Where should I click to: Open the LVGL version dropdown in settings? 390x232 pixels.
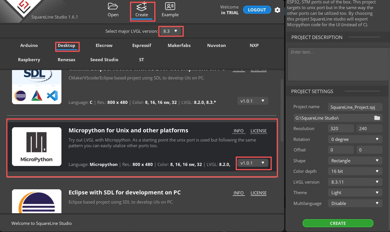coord(355,182)
